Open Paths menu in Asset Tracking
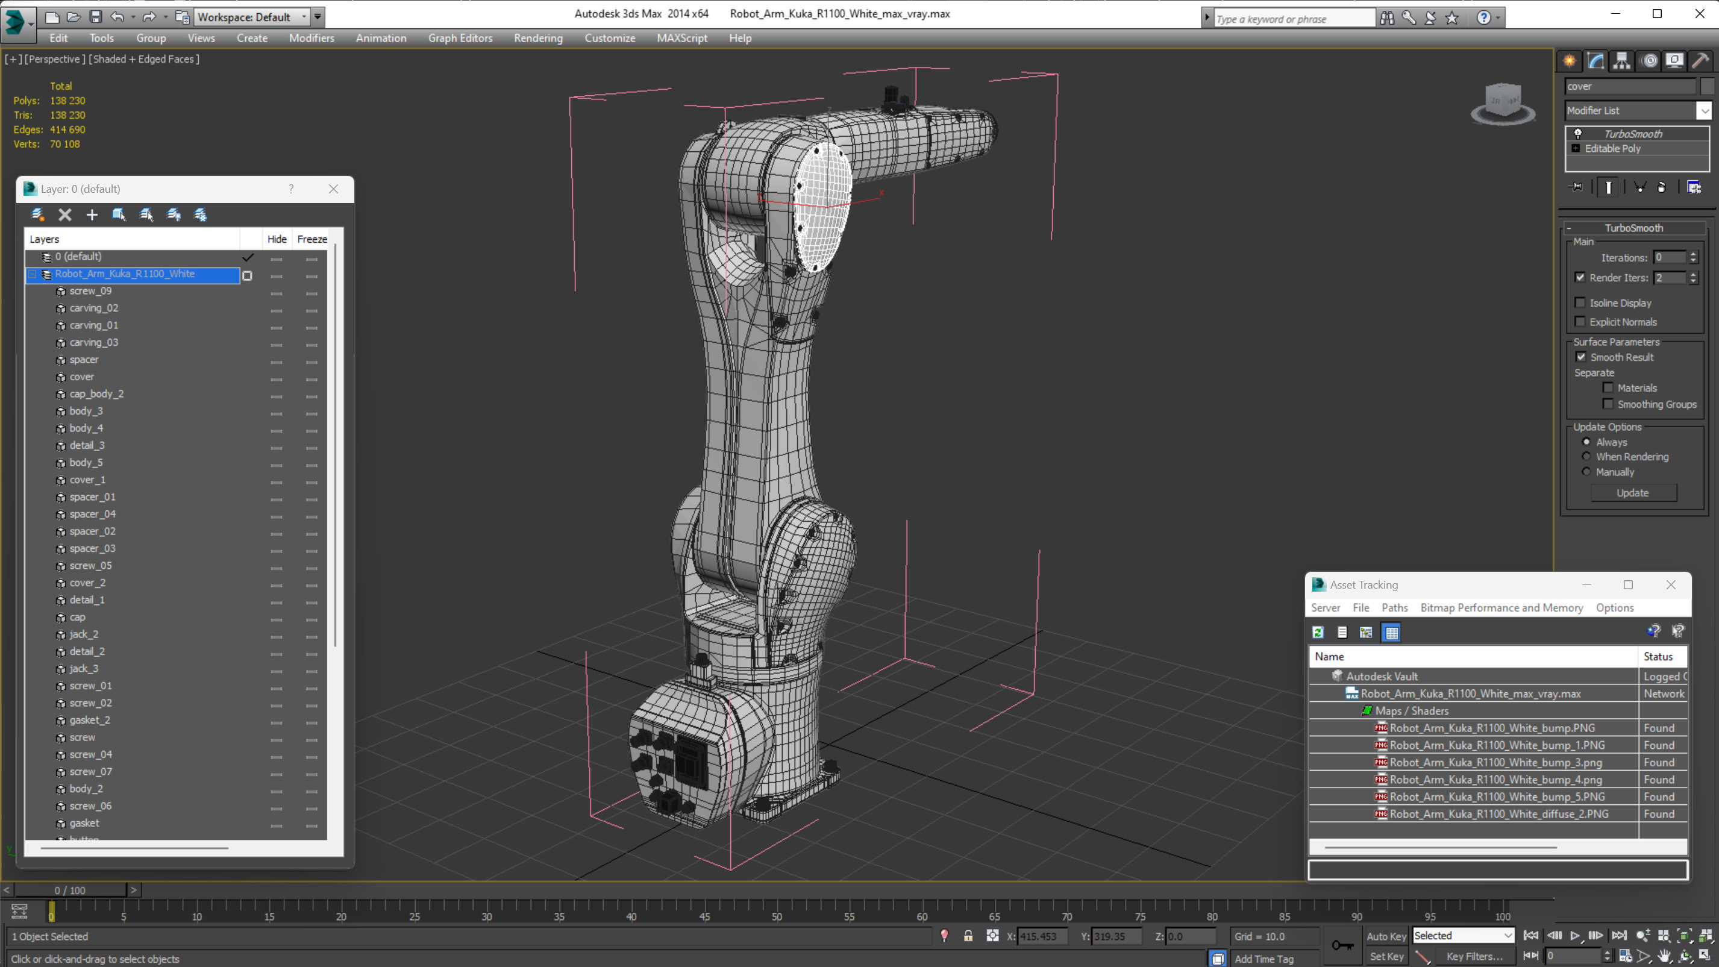The image size is (1719, 967). (1395, 608)
